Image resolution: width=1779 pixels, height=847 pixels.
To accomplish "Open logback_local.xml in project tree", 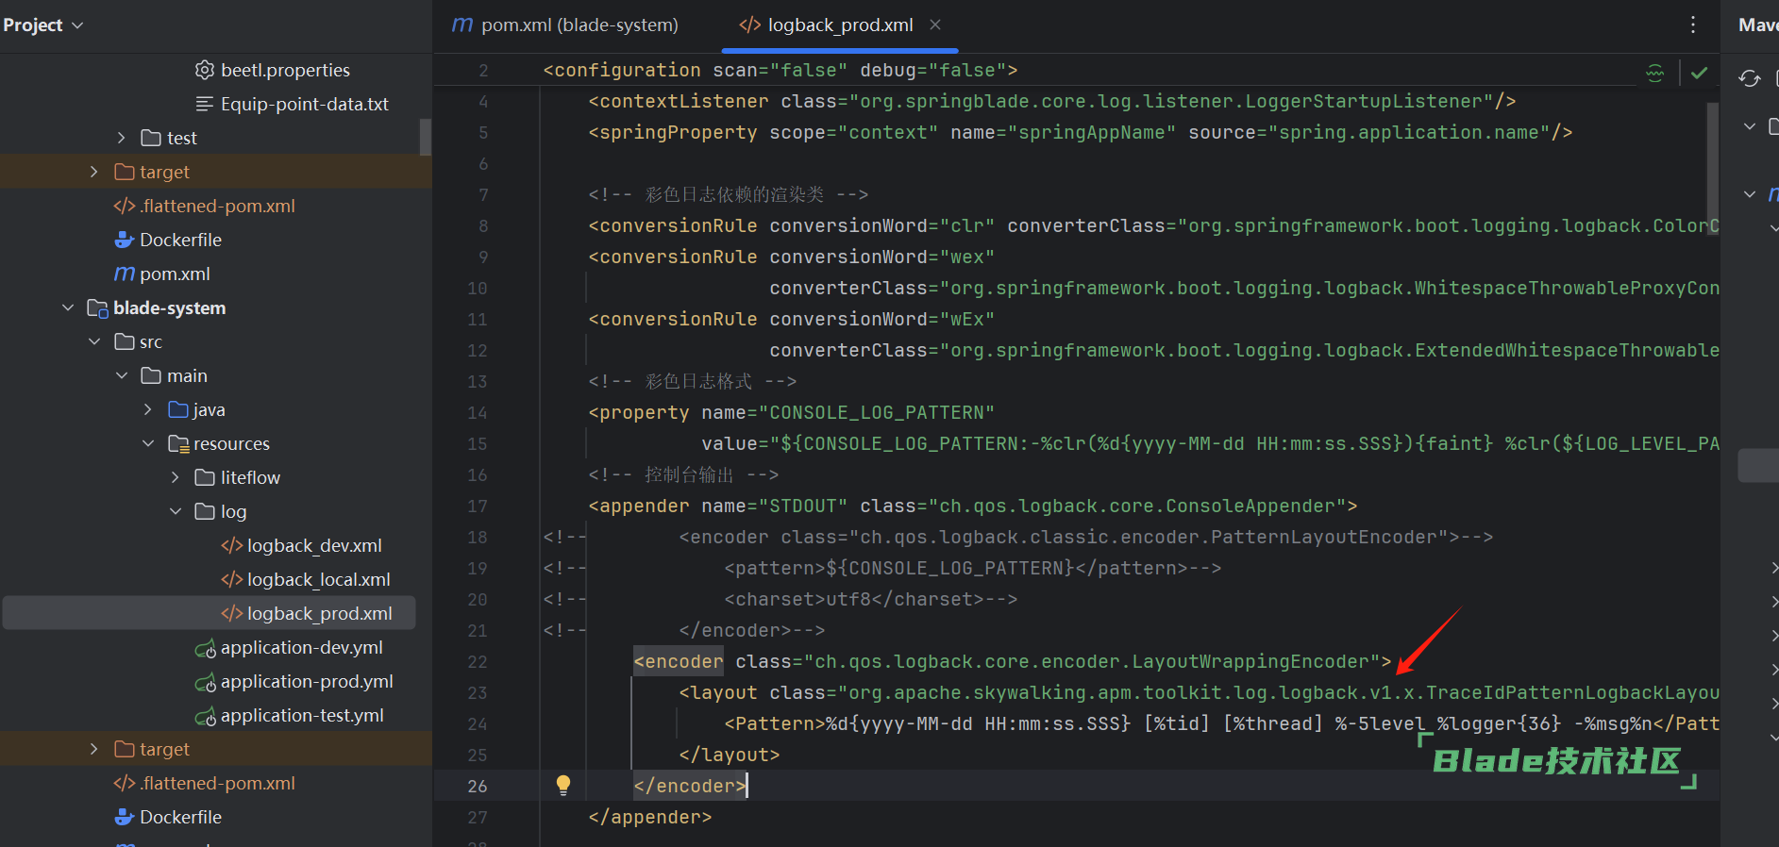I will [x=318, y=579].
